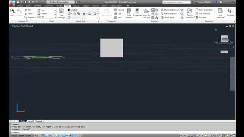The width and height of the screenshot is (244, 137).
Task: Open the Properties palette
Action: click(x=137, y=13)
